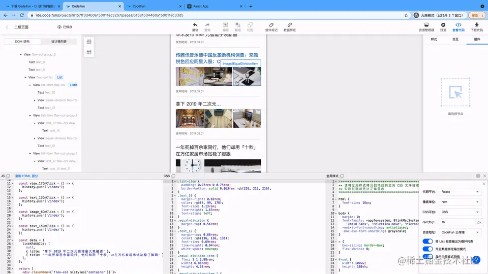Switch to 下载 CodeFun browser tab
488x274 pixels.
[x=33, y=6]
